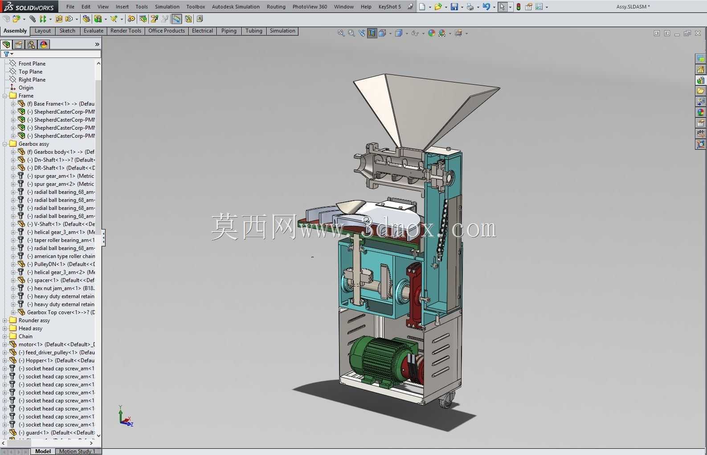Click the Undo arrow icon
707x455 pixels.
click(x=486, y=7)
